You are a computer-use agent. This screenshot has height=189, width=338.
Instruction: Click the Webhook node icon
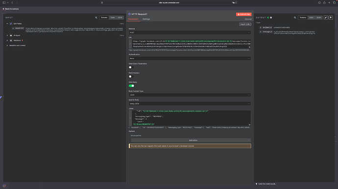click(11, 40)
